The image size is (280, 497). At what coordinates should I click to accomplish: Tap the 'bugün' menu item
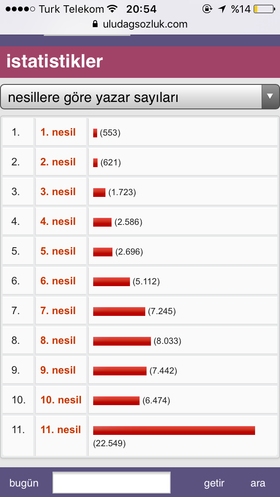24,483
